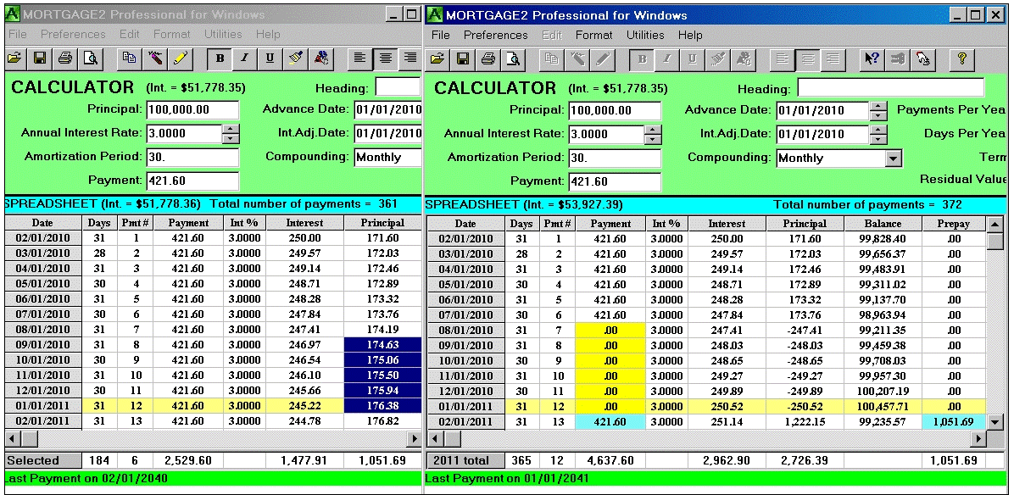Click context help arrow-question icon
1014x495 pixels.
(871, 58)
